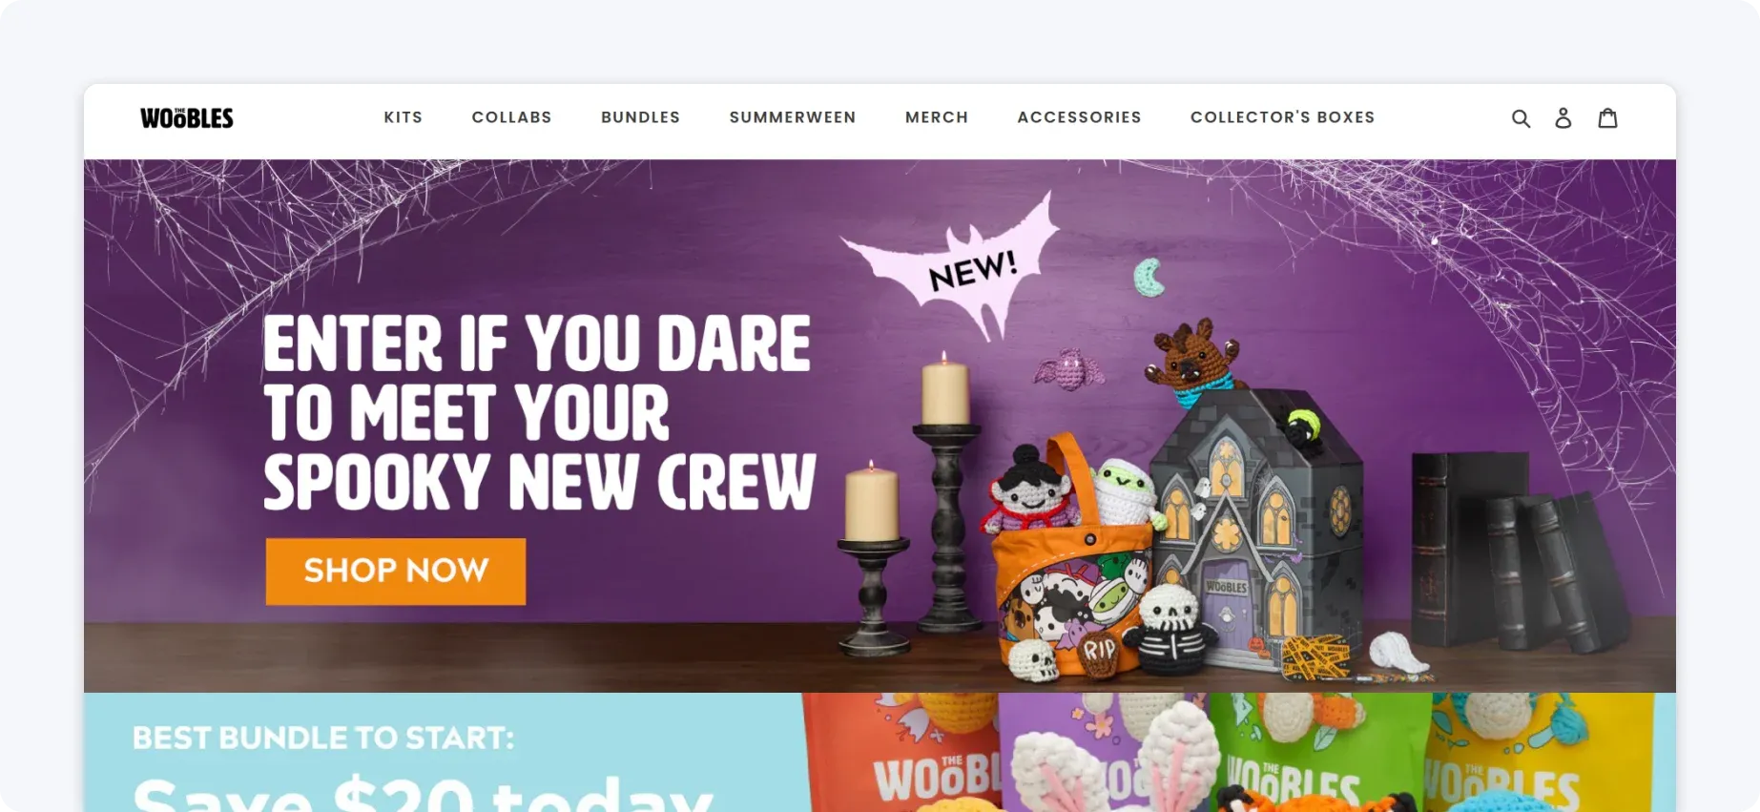The height and width of the screenshot is (812, 1760).
Task: Click the Enter If You Dare headline
Action: [x=539, y=412]
